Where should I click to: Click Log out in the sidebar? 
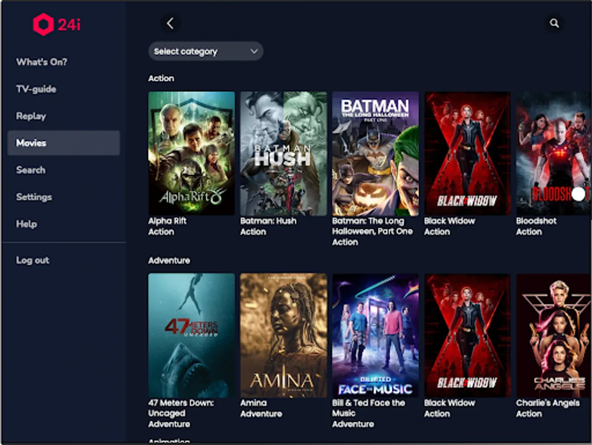[x=33, y=260]
